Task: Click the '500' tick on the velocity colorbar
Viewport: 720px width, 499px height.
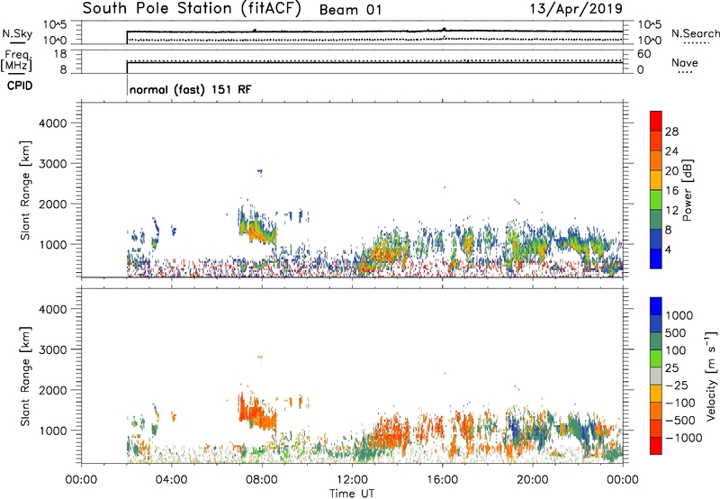Action: 676,333
